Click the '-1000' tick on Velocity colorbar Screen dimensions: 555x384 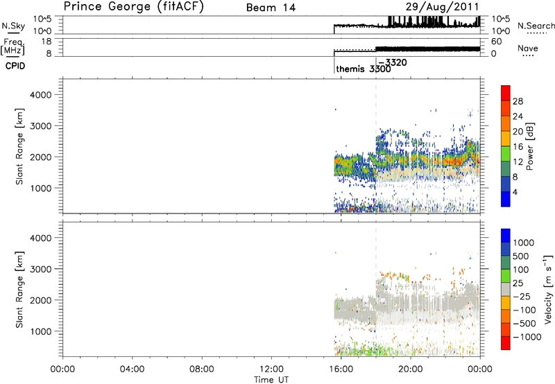tap(527, 337)
